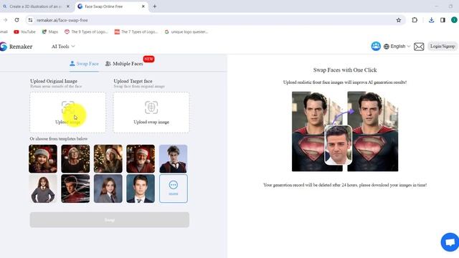Click the more templates button
This screenshot has width=459, height=258.
pyautogui.click(x=174, y=188)
